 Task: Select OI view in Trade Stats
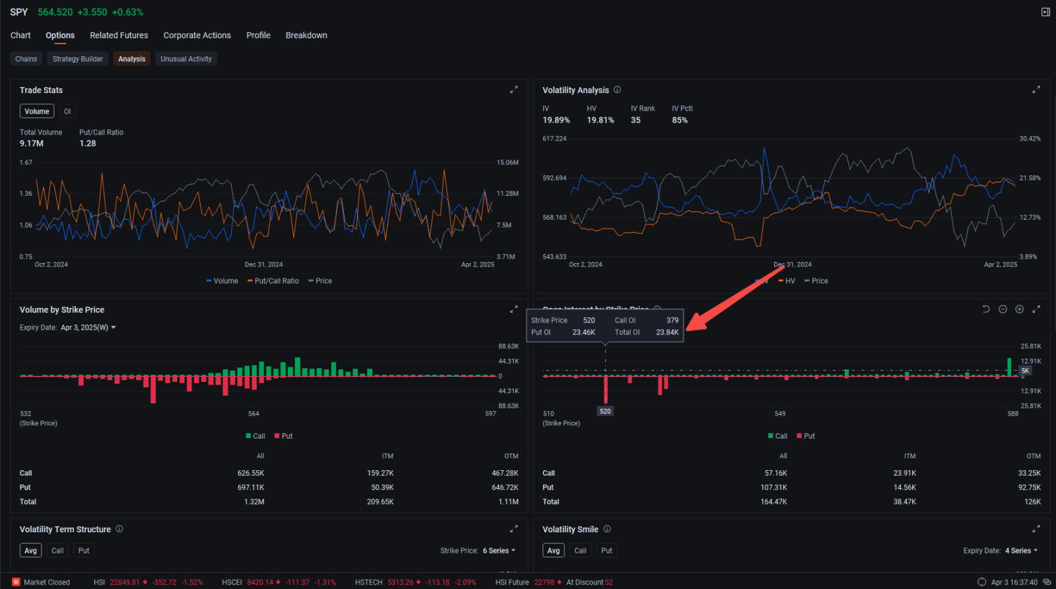coord(67,111)
